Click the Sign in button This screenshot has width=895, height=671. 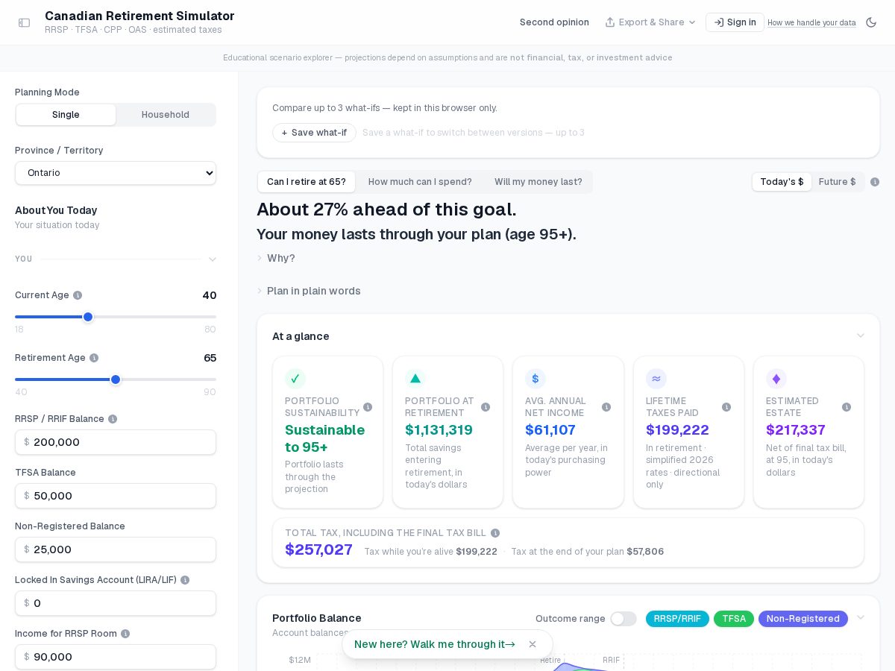(735, 22)
